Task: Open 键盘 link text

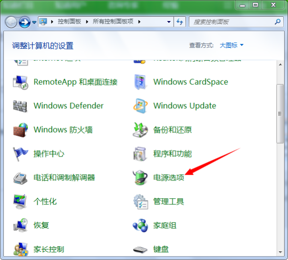Action: pyautogui.click(x=161, y=249)
